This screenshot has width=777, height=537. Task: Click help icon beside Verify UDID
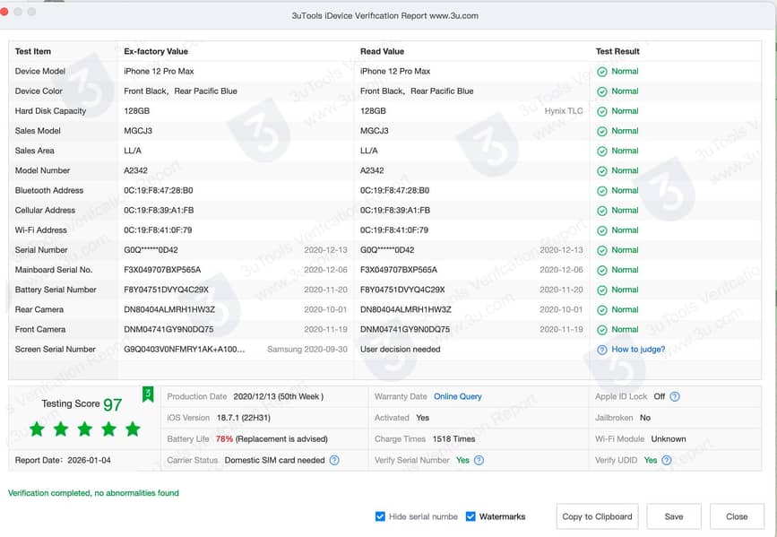pyautogui.click(x=675, y=461)
